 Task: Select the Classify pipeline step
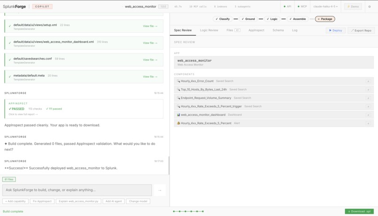(x=222, y=19)
